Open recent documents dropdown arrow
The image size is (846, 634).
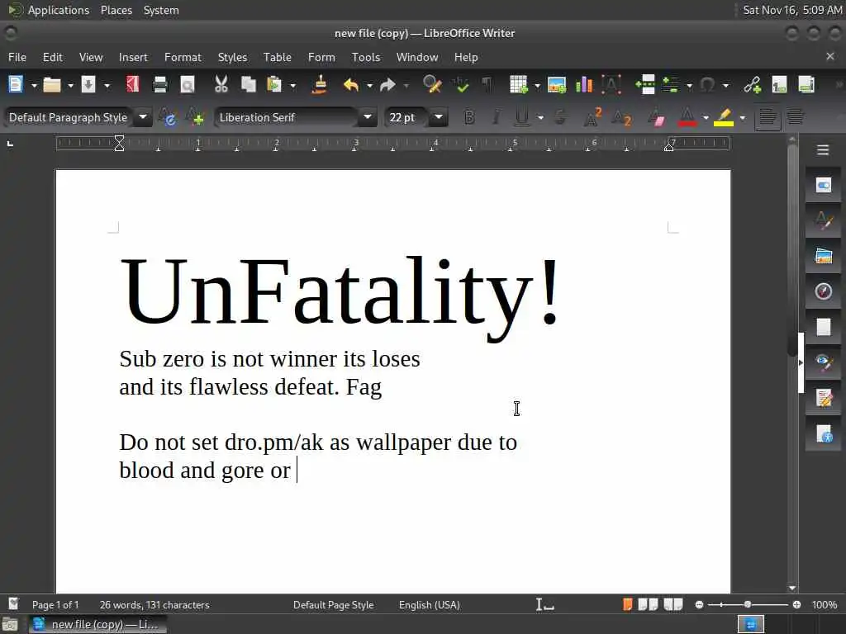point(70,85)
